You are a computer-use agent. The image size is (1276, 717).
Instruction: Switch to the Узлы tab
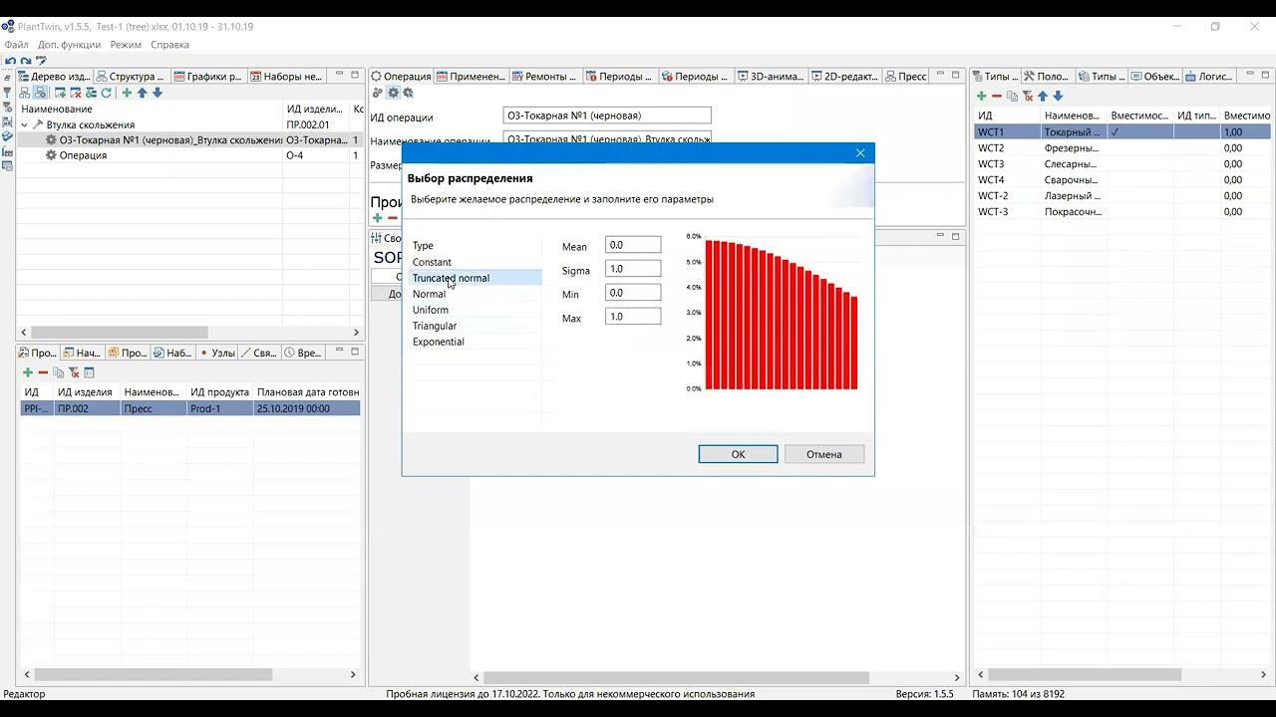217,353
